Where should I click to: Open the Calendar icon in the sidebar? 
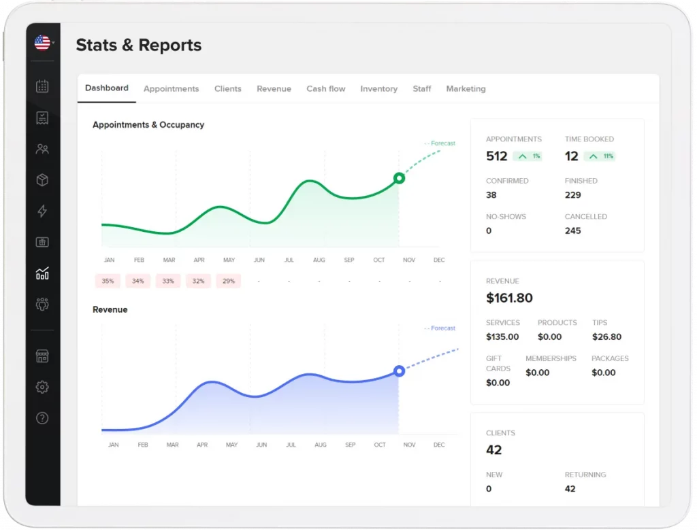(x=42, y=86)
